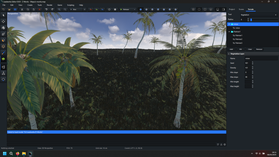The image size is (279, 157).
Task: Switch to the Scene tab
Action: click(x=241, y=9)
